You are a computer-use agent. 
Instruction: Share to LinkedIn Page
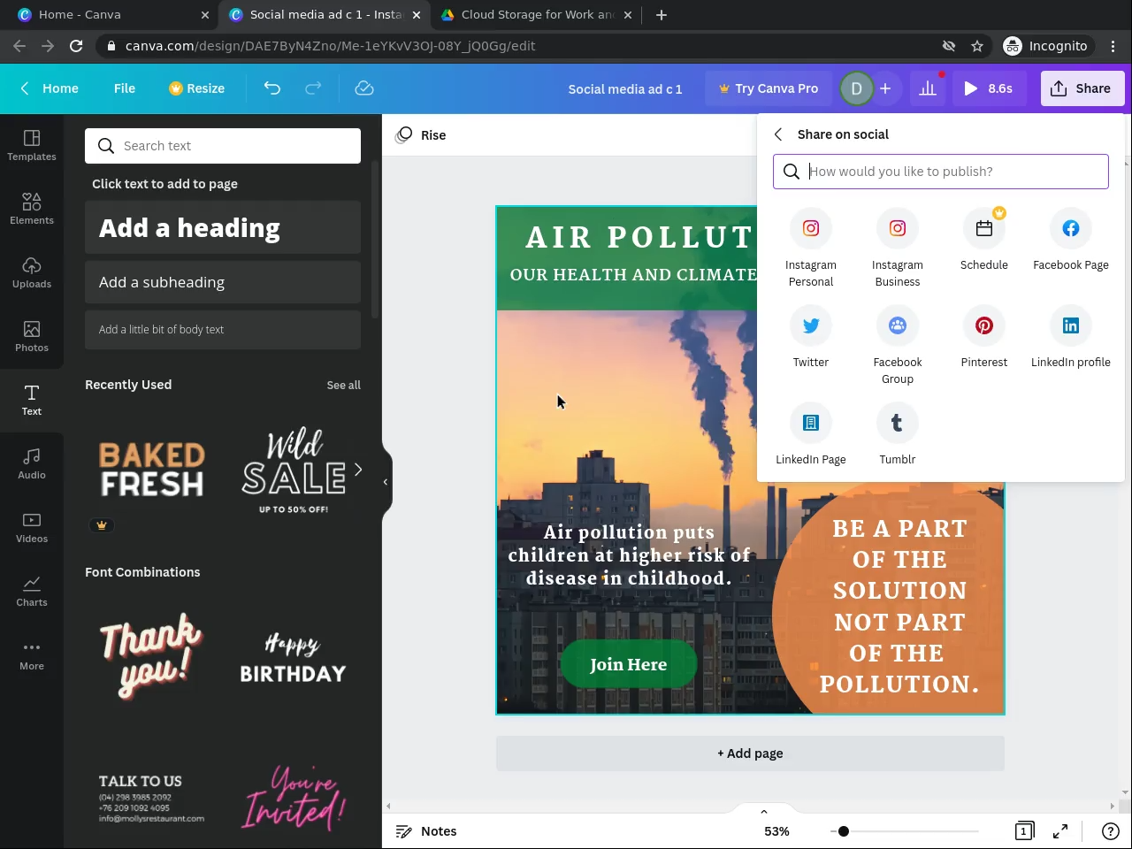(x=811, y=435)
